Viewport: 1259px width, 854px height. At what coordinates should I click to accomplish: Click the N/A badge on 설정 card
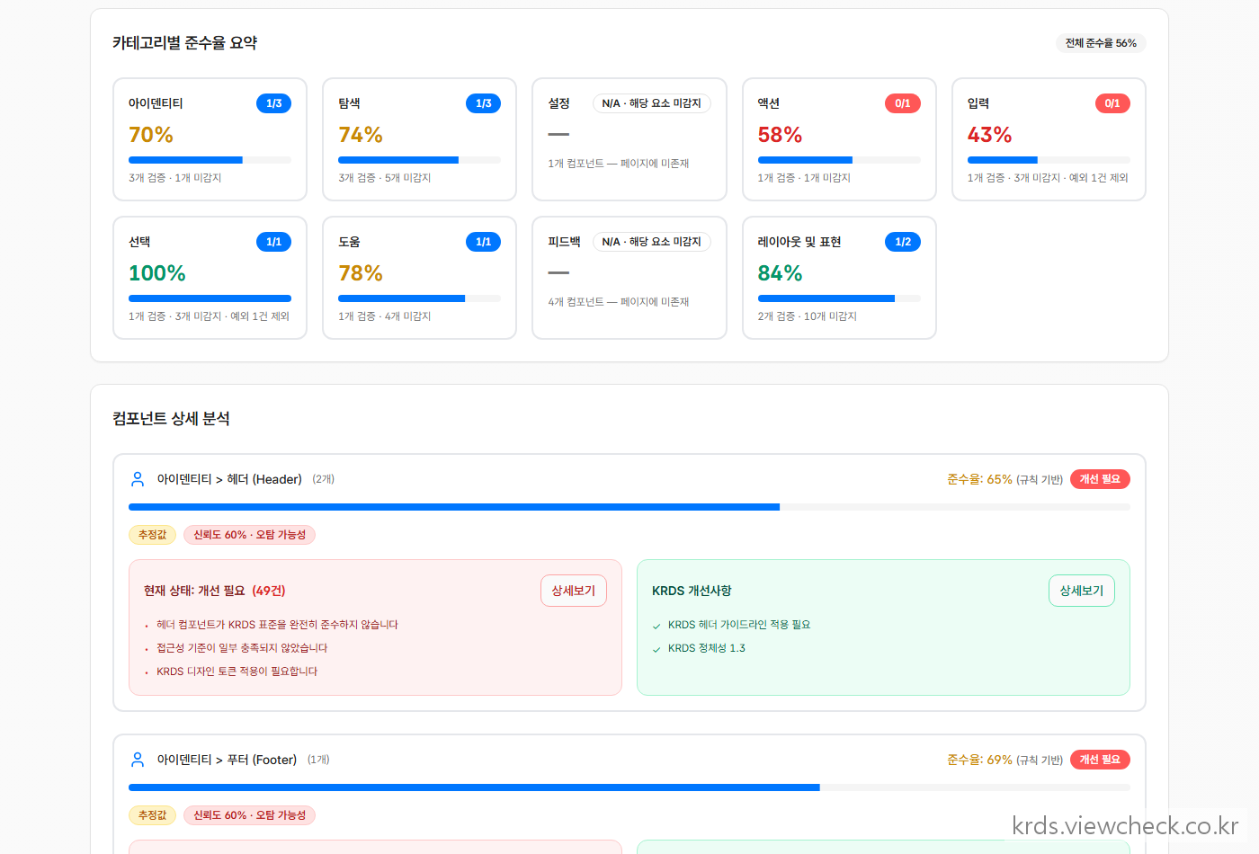click(651, 103)
